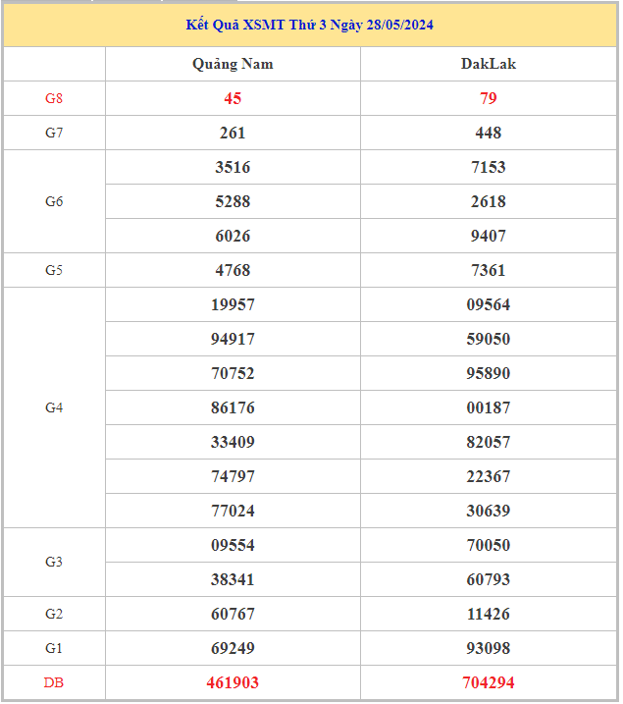Image resolution: width=623 pixels, height=704 pixels.
Task: Select the G6 number 5288
Action: [x=233, y=201]
